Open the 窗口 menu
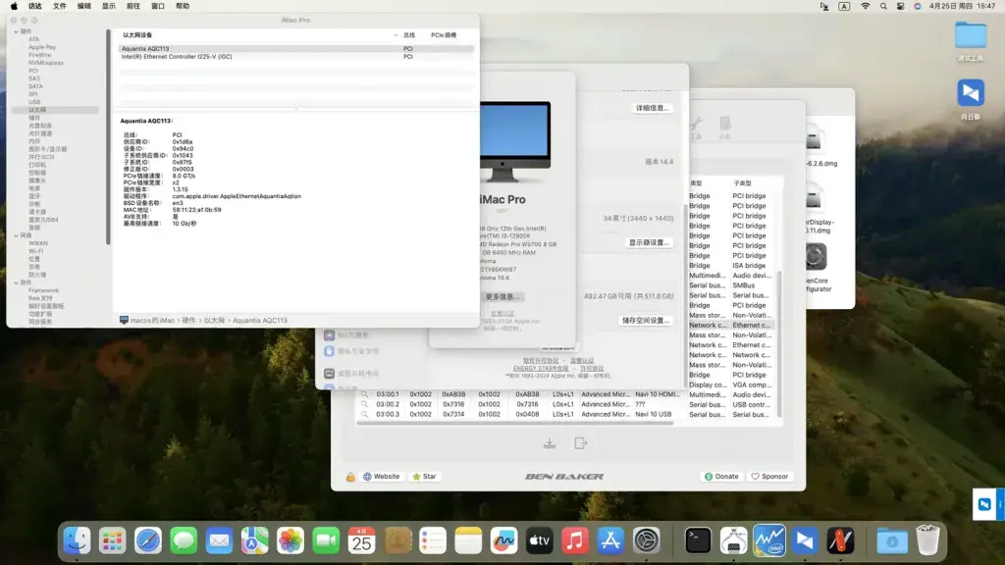Image resolution: width=1005 pixels, height=565 pixels. click(158, 6)
